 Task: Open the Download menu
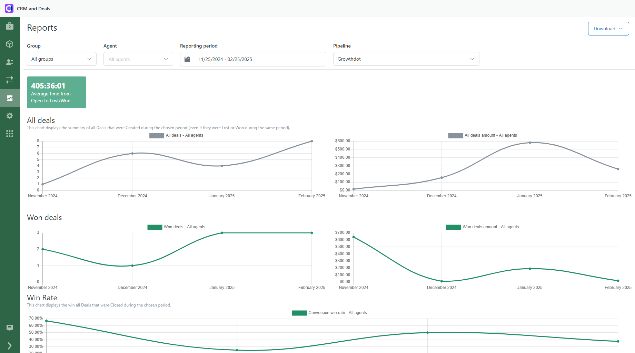[608, 29]
